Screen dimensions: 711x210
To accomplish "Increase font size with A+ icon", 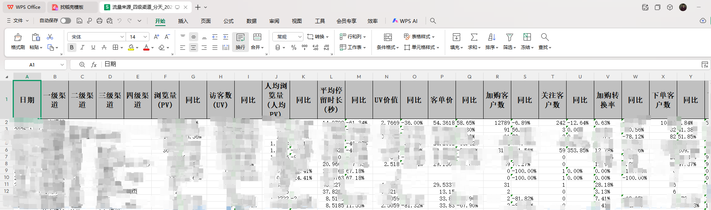I will tap(156, 37).
